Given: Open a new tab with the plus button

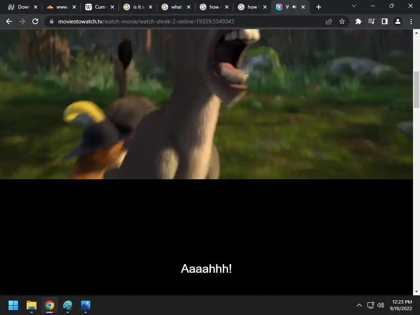Looking at the screenshot, I should pos(318,7).
